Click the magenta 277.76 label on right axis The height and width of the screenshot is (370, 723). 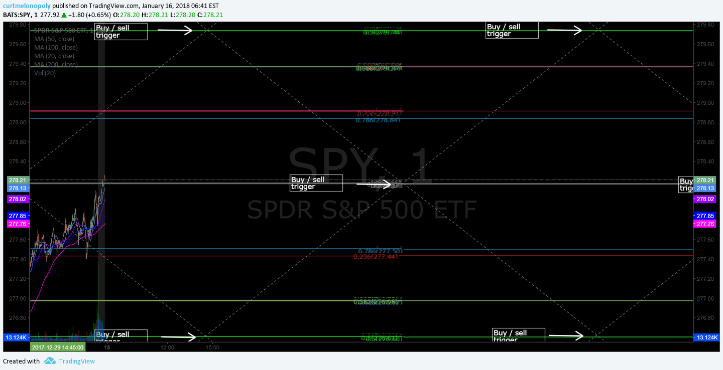(706, 224)
